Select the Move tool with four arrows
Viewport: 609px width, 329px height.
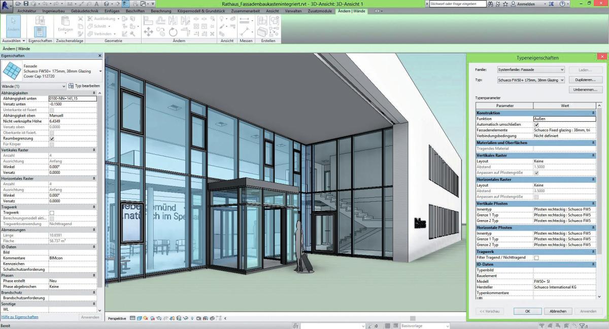point(148,32)
